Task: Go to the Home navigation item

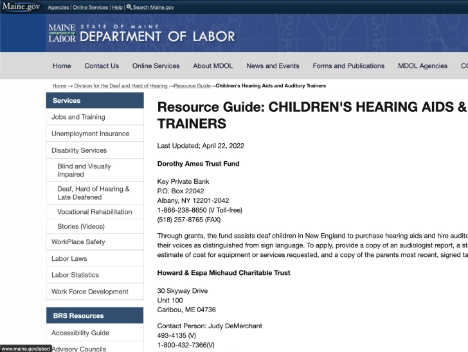Action: pyautogui.click(x=62, y=66)
